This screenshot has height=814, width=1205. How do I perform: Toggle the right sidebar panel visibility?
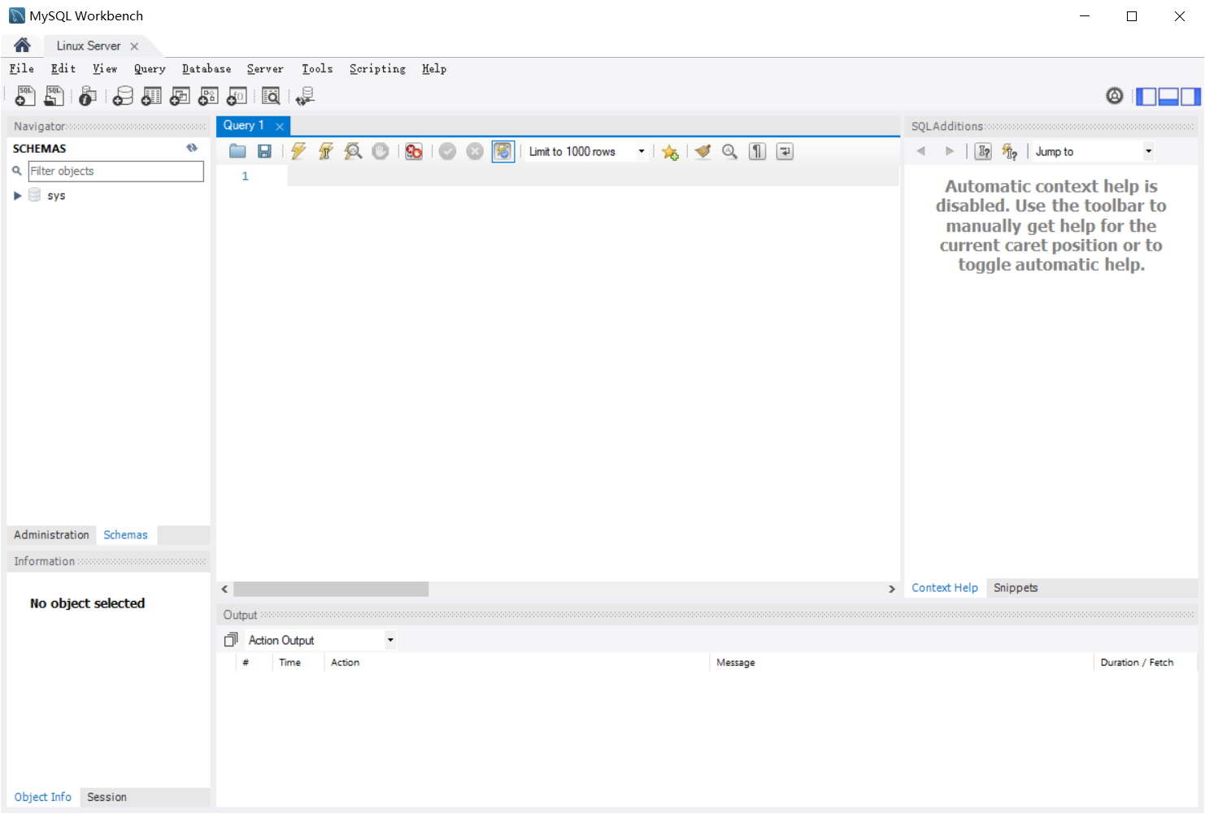(x=1191, y=97)
